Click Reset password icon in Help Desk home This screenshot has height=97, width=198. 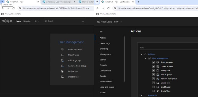(62, 50)
